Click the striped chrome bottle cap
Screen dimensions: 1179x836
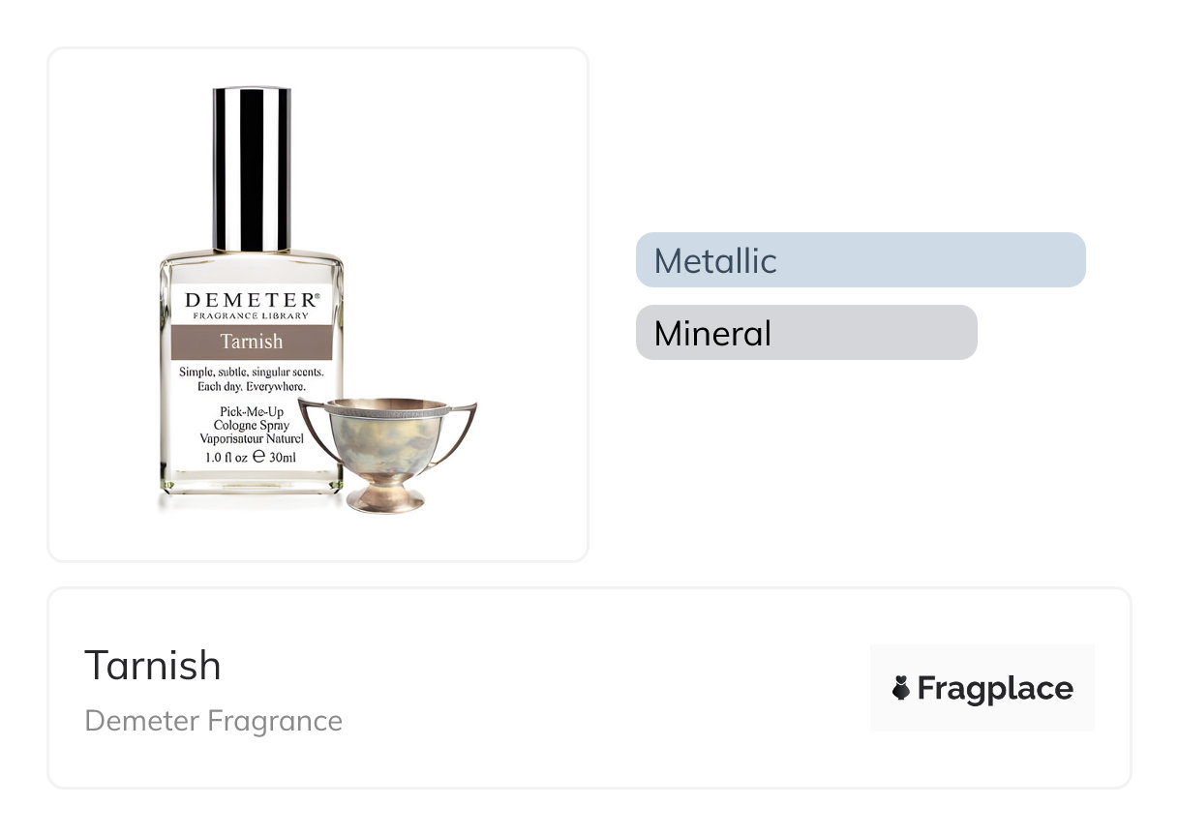(252, 168)
